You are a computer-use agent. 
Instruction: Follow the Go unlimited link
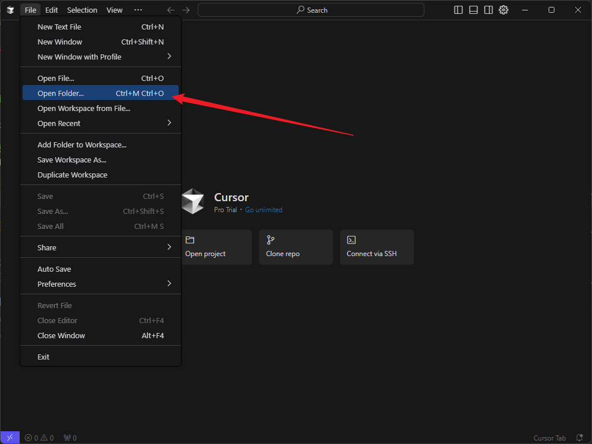click(264, 210)
